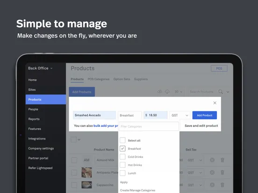Select Products in the sidebar
Image resolution: width=258 pixels, height=193 pixels.
[x=46, y=99]
